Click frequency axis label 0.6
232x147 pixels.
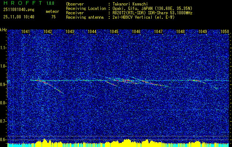pos(3,140)
